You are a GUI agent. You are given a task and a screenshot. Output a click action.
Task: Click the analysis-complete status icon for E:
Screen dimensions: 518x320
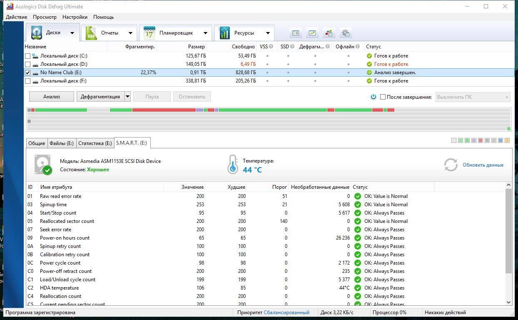[x=369, y=72]
